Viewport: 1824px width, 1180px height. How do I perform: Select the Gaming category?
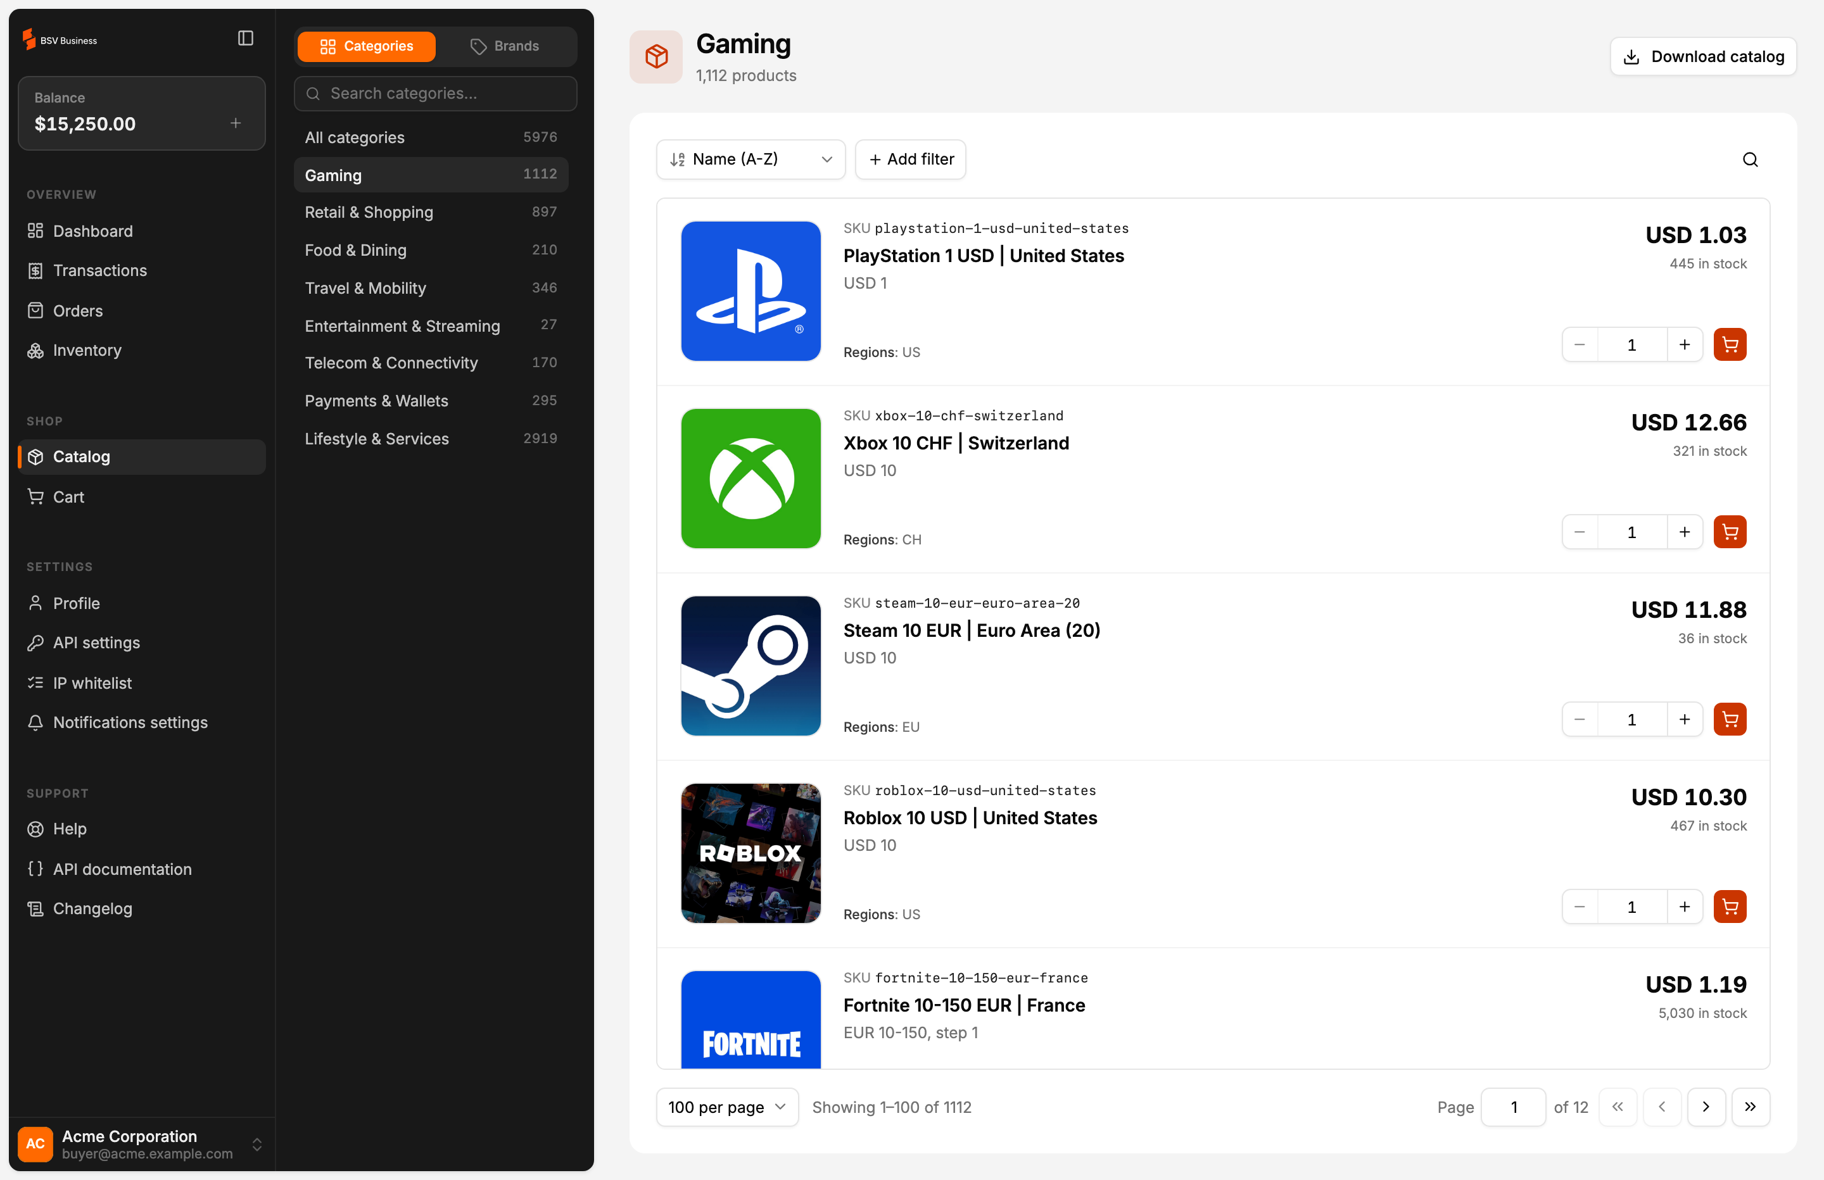point(431,175)
